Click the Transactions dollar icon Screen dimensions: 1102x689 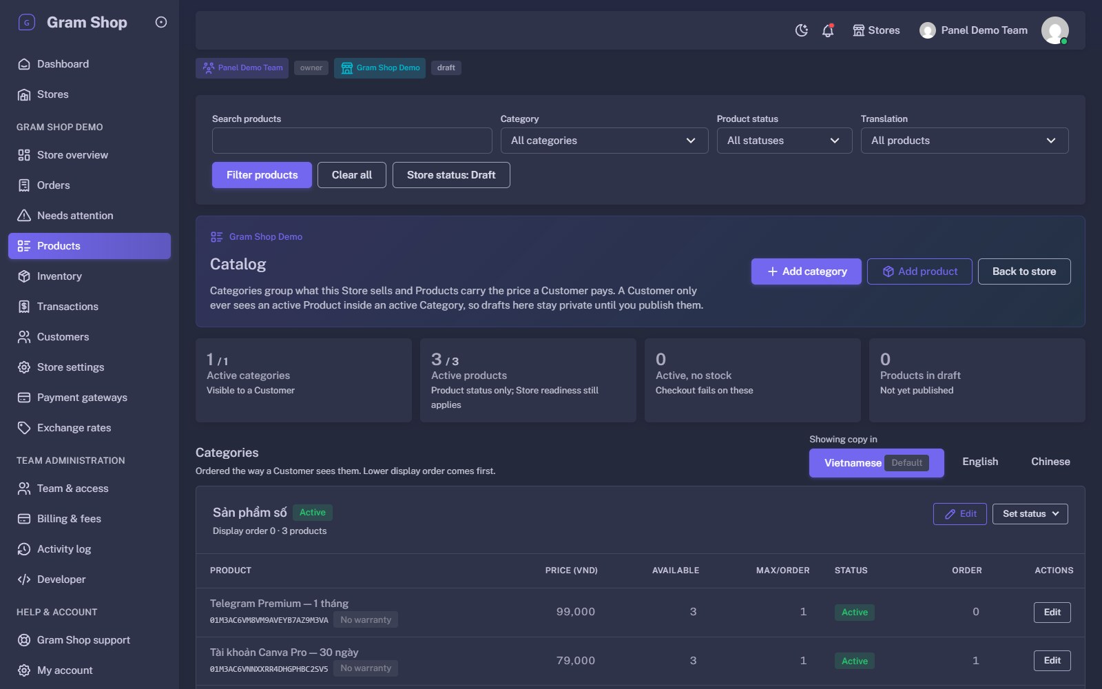24,307
